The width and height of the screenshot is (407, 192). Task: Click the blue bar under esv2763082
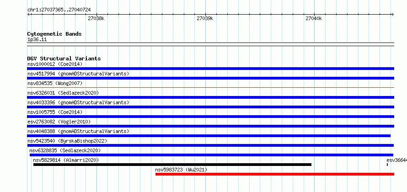coord(210,126)
